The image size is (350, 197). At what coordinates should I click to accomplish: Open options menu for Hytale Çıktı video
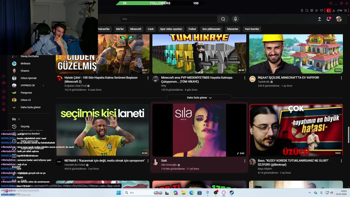pyautogui.click(x=148, y=78)
